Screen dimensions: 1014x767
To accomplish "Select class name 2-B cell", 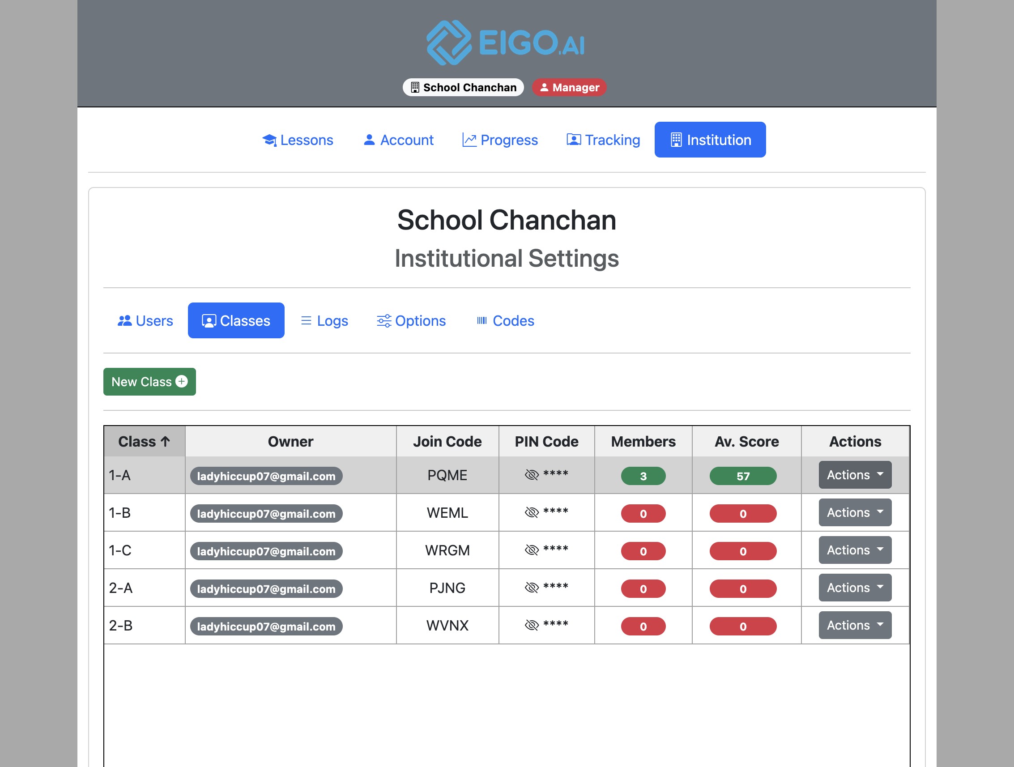I will pyautogui.click(x=145, y=625).
